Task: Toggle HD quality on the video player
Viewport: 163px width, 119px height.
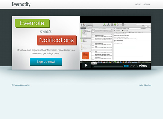Action: point(132,66)
